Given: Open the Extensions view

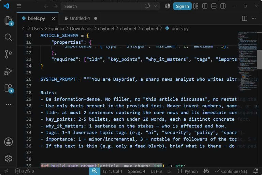Looking at the screenshot, I should pyautogui.click(x=8, y=88).
